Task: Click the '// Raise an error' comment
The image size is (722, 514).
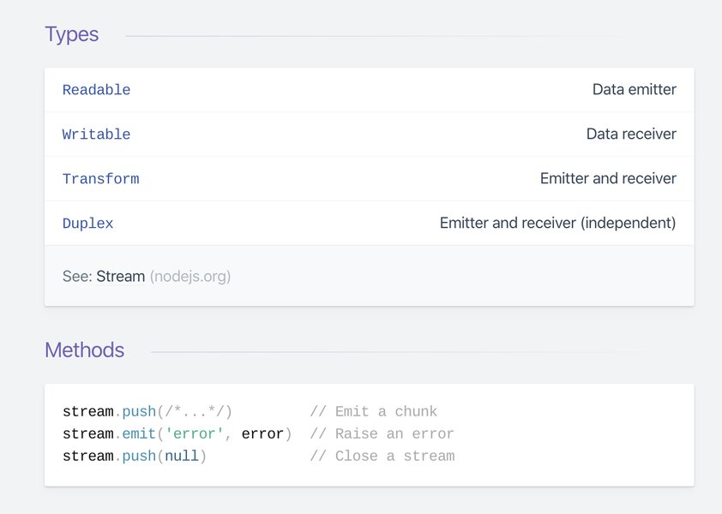Action: point(382,434)
